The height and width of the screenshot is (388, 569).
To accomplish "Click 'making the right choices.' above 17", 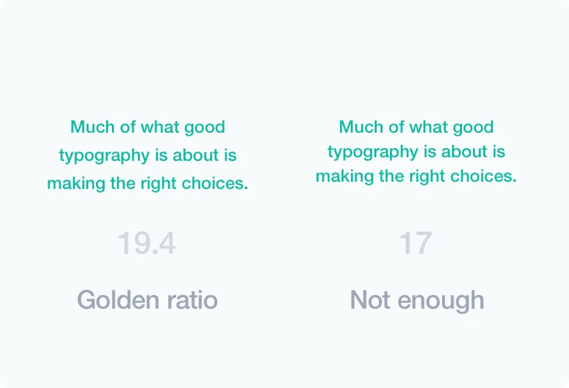I will tap(416, 176).
